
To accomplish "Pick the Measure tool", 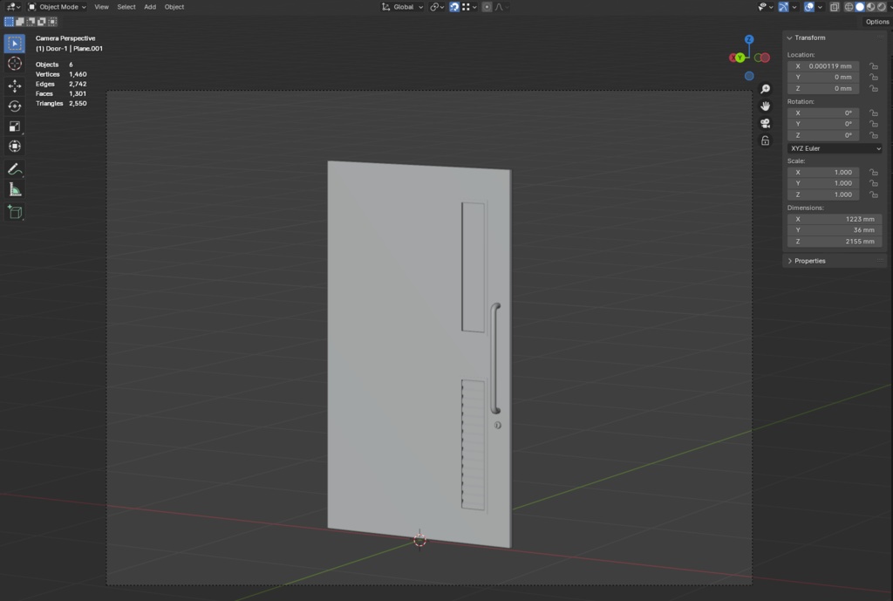I will [x=15, y=189].
